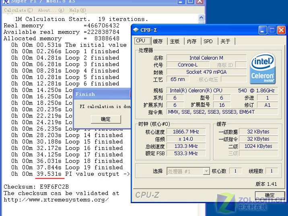
Task: Switch to the 关于 tab in CPU-Z
Action: [x=226, y=41]
